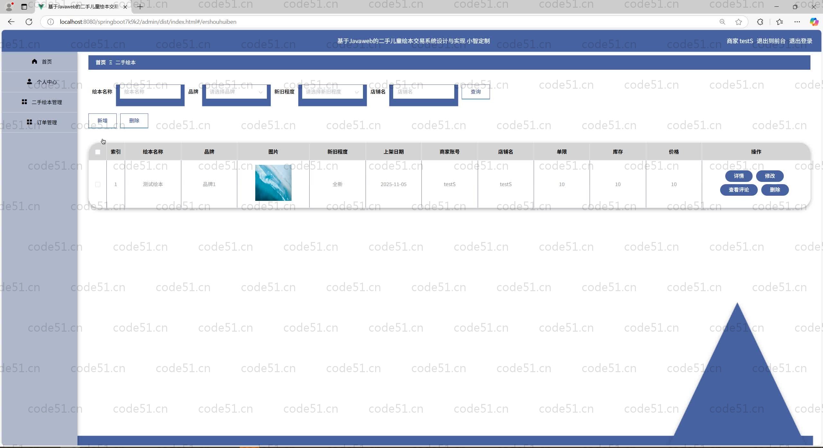Click the blue book cover thumbnail
This screenshot has height=448, width=823.
273,183
